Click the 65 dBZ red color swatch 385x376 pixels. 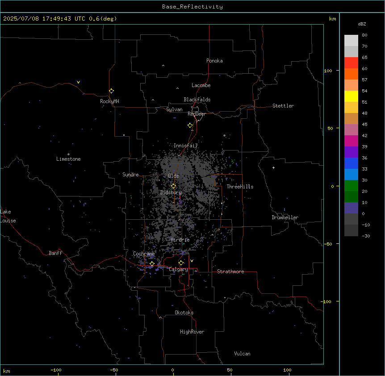pos(351,63)
